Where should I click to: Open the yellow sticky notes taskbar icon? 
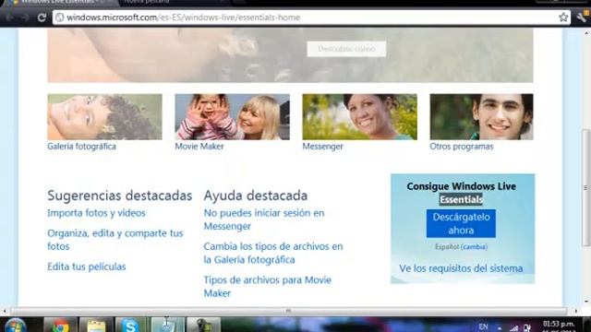click(96, 326)
